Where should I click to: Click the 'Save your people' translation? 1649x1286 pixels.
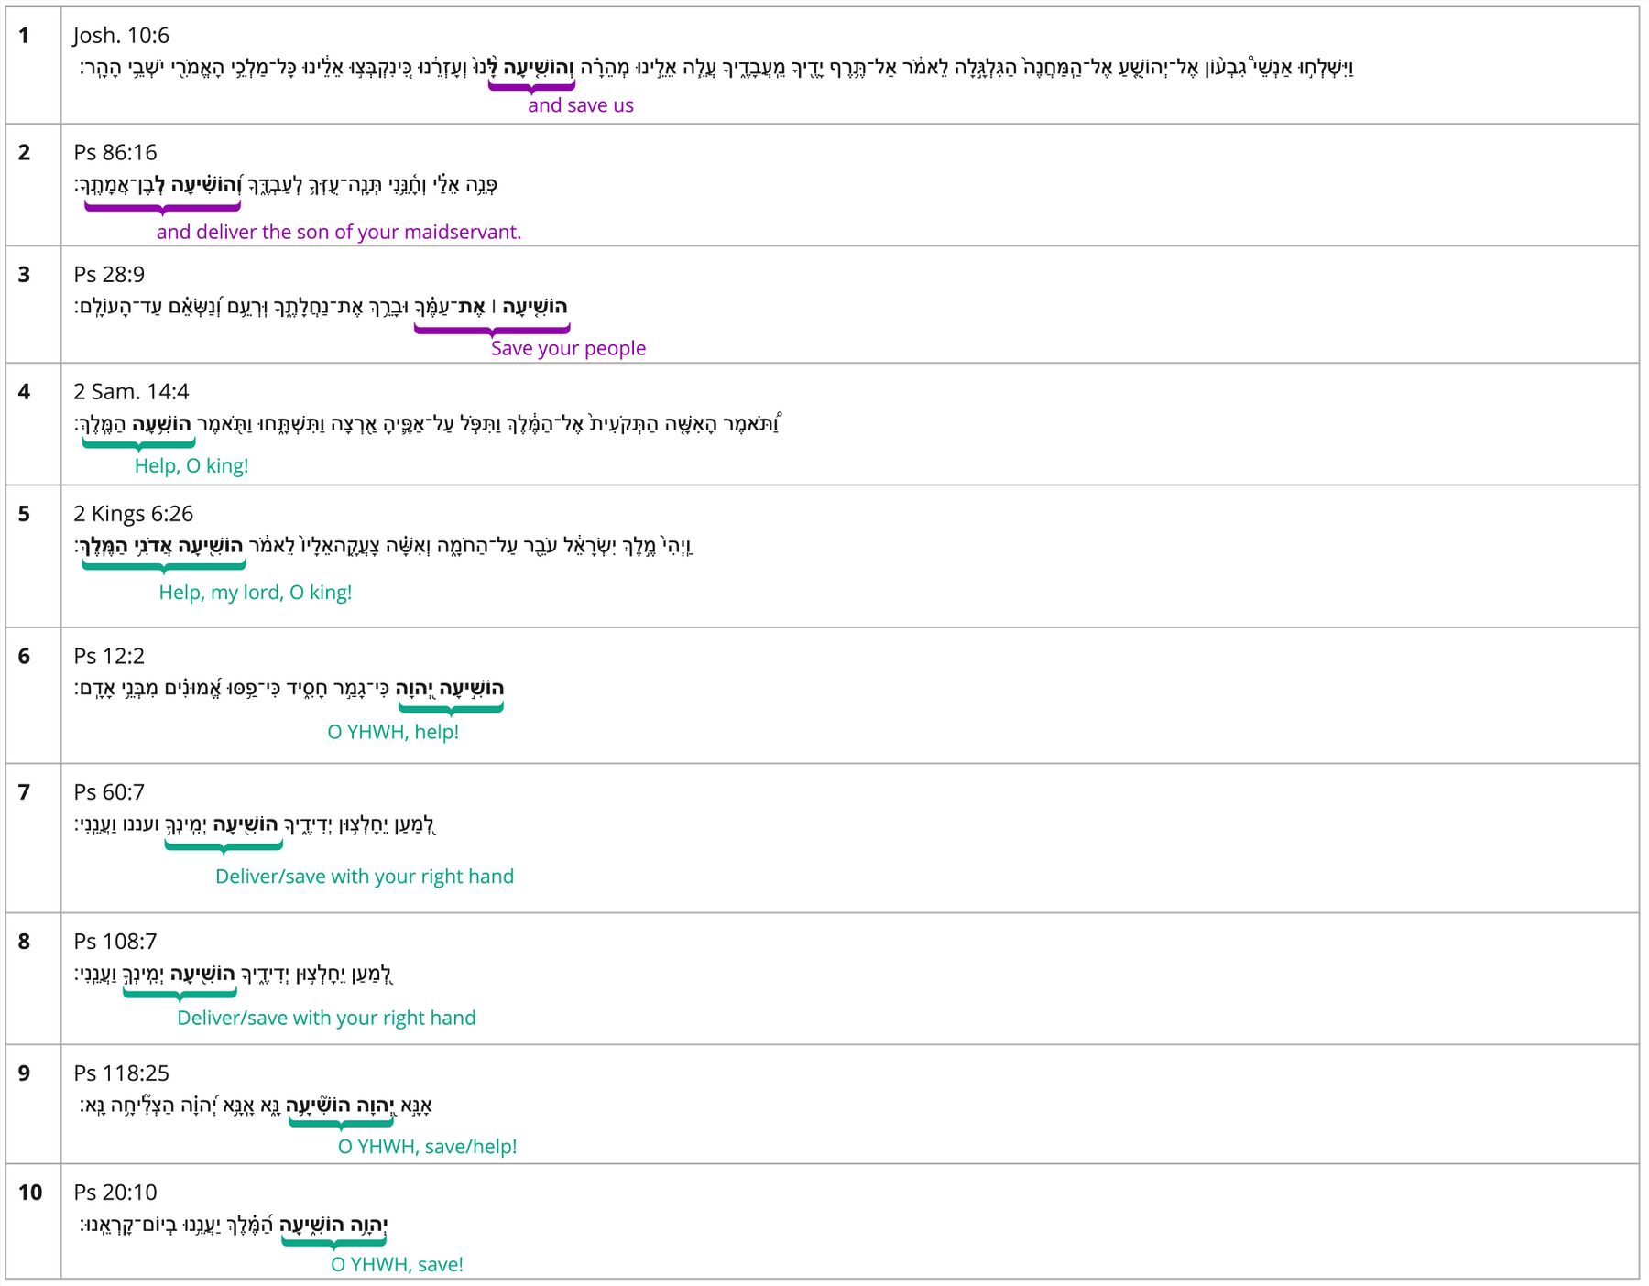tap(568, 348)
